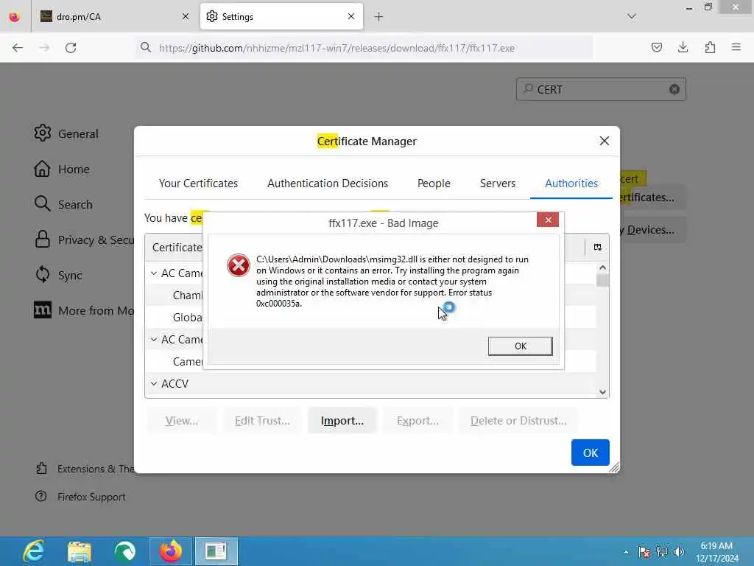This screenshot has height=566, width=754.
Task: Click the Import... button
Action: (x=342, y=421)
